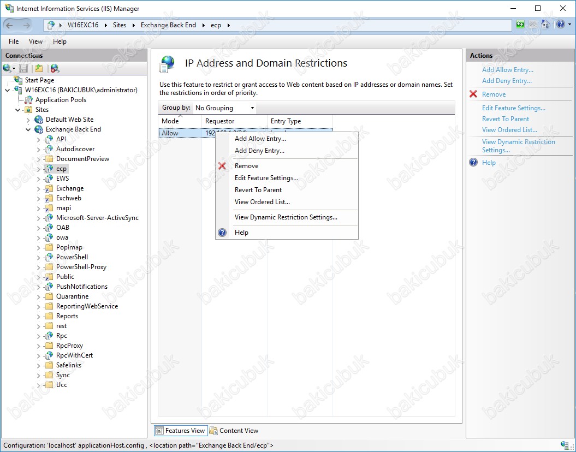Expand the owa node

click(x=39, y=238)
